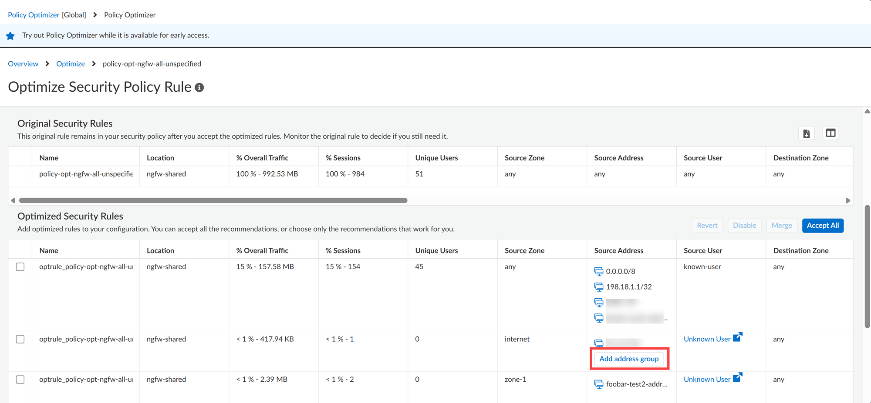Image resolution: width=871 pixels, height=403 pixels.
Task: Open the column layout icon above the table
Action: click(x=830, y=133)
